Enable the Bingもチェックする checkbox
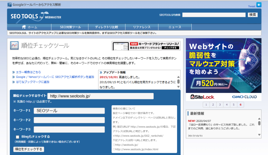268x155 pixels. tap(17, 137)
